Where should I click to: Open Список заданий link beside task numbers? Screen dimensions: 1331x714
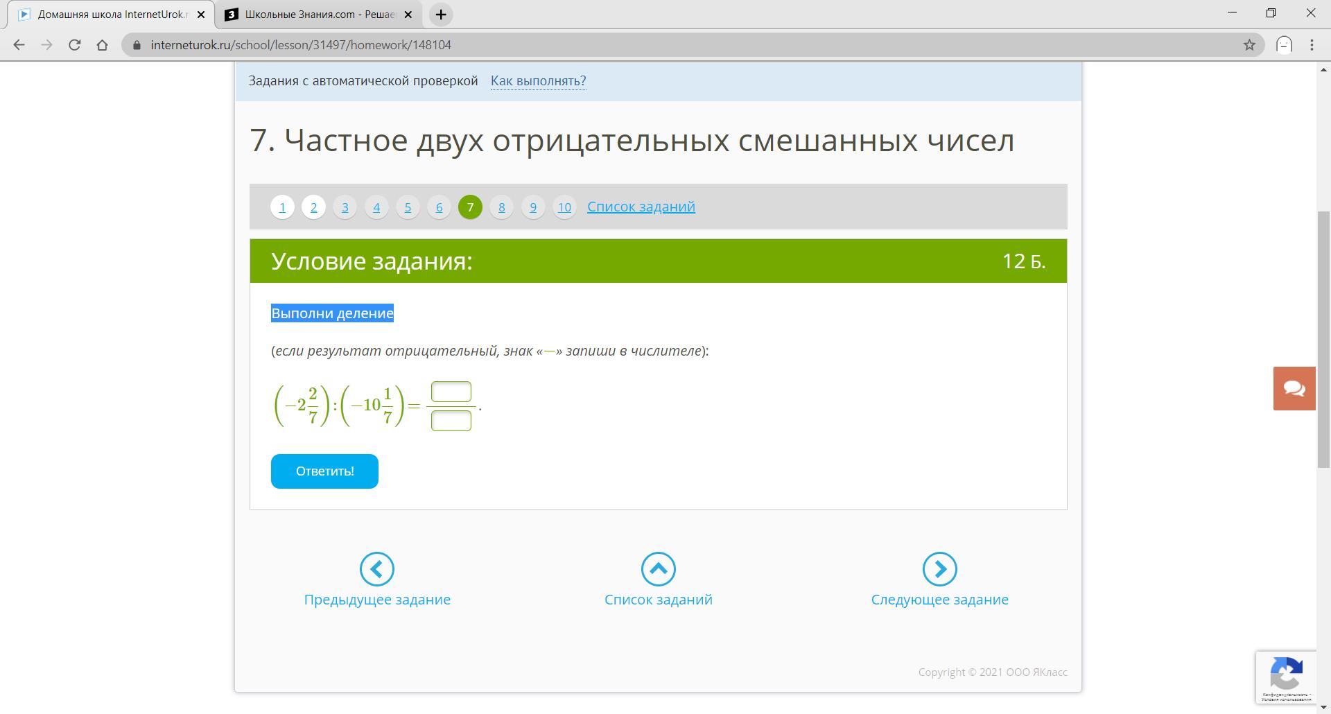pos(641,207)
